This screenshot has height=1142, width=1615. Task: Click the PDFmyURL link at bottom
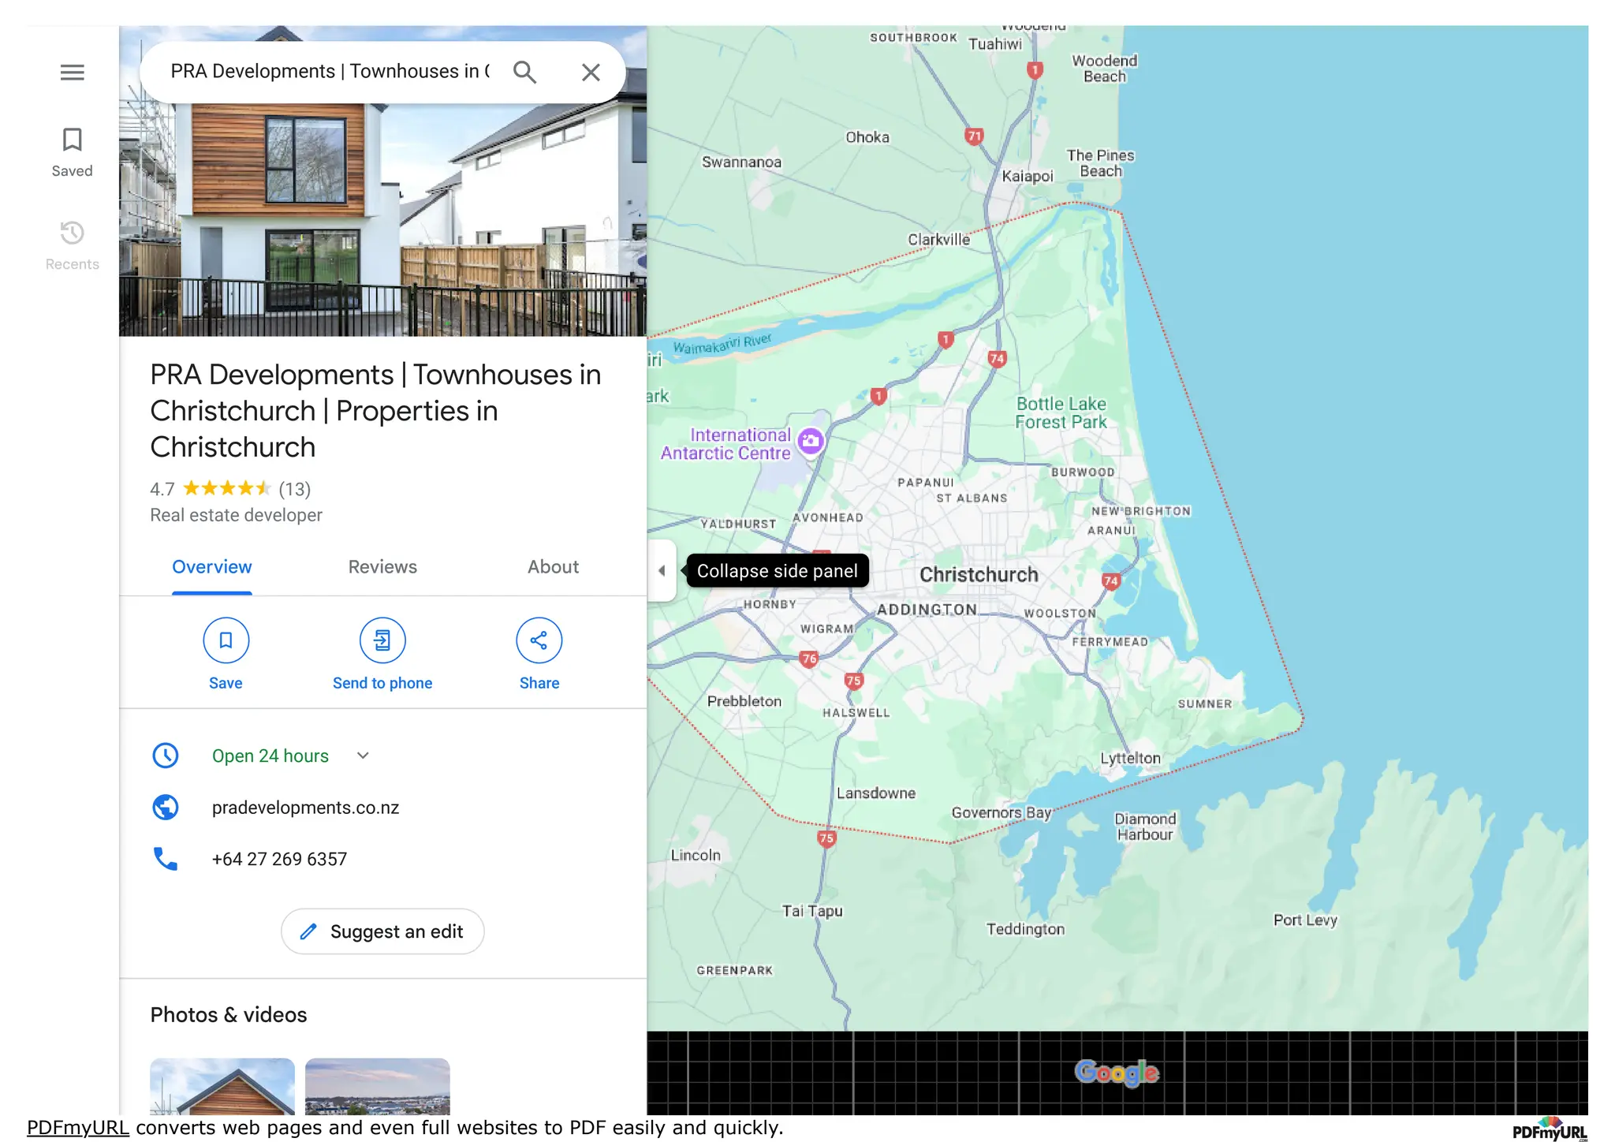77,1128
